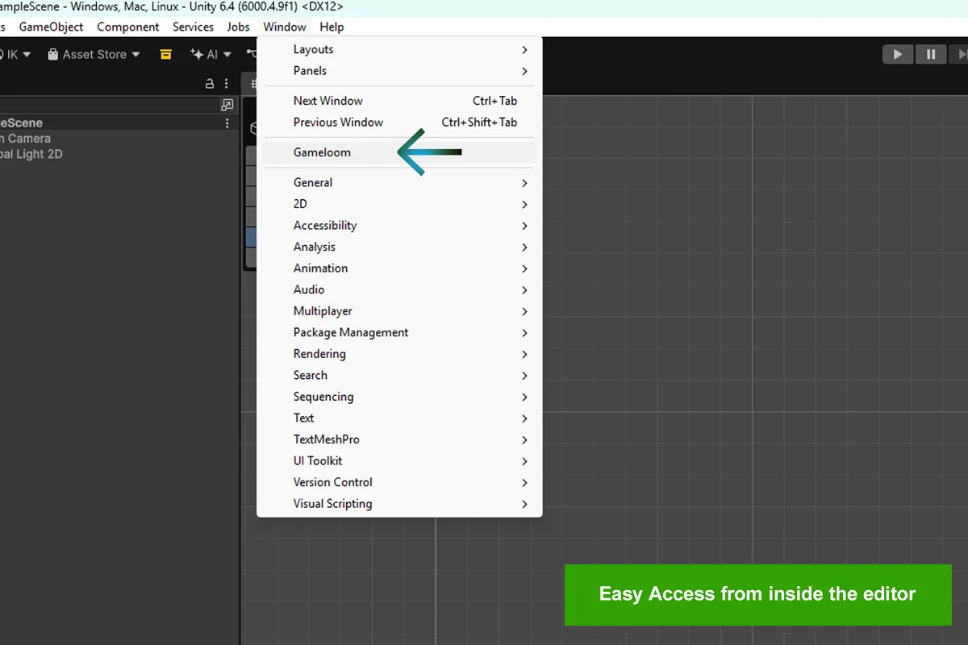Expand the Analysis submenu
Screen dimensions: 968x645
[x=399, y=247]
